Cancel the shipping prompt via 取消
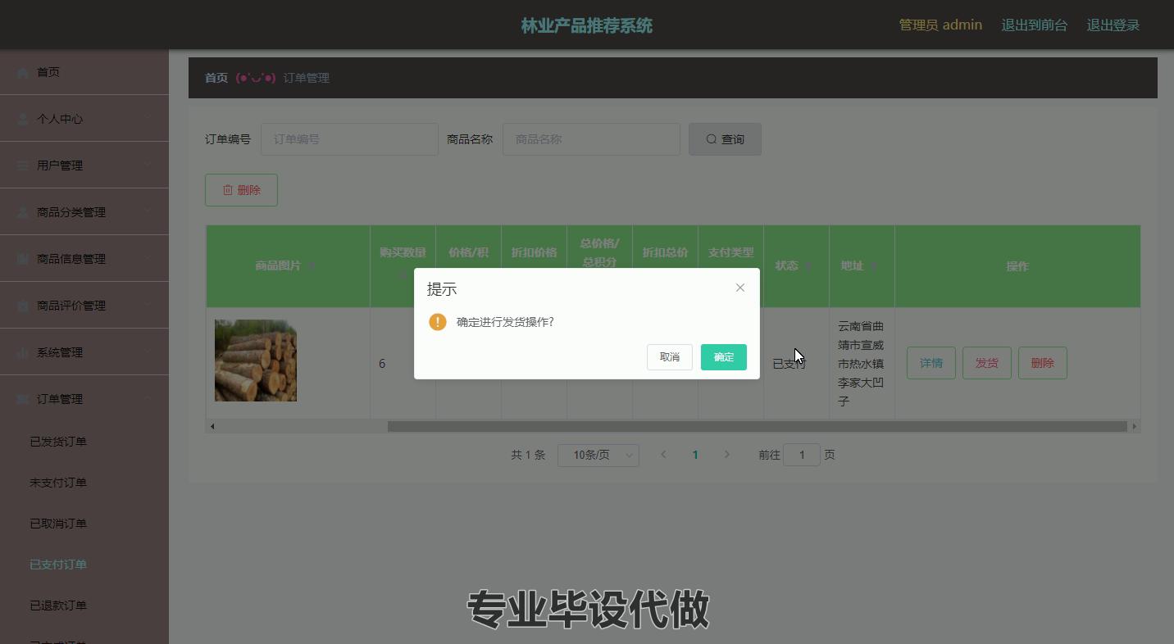This screenshot has width=1174, height=644. point(669,357)
